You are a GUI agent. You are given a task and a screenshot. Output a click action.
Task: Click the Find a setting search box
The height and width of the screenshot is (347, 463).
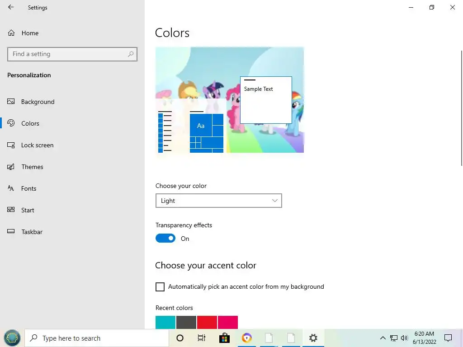72,54
